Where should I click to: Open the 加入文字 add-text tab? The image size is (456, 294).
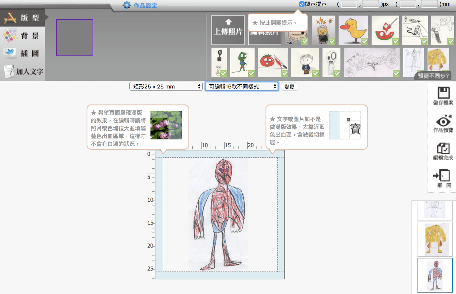click(x=23, y=71)
